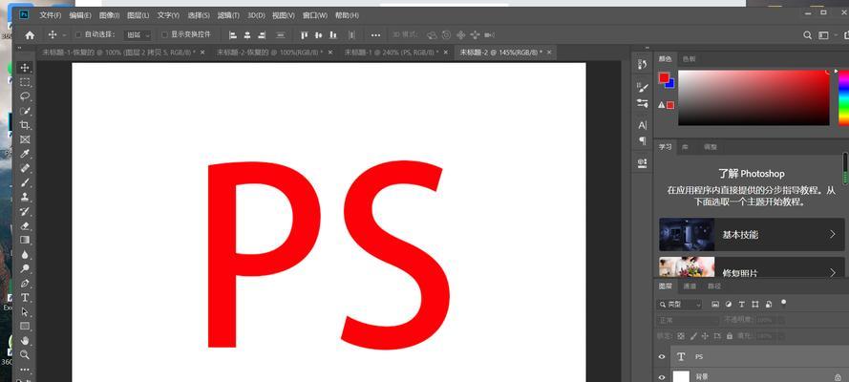Select the Path Selection tool
The height and width of the screenshot is (382, 849).
tap(25, 311)
